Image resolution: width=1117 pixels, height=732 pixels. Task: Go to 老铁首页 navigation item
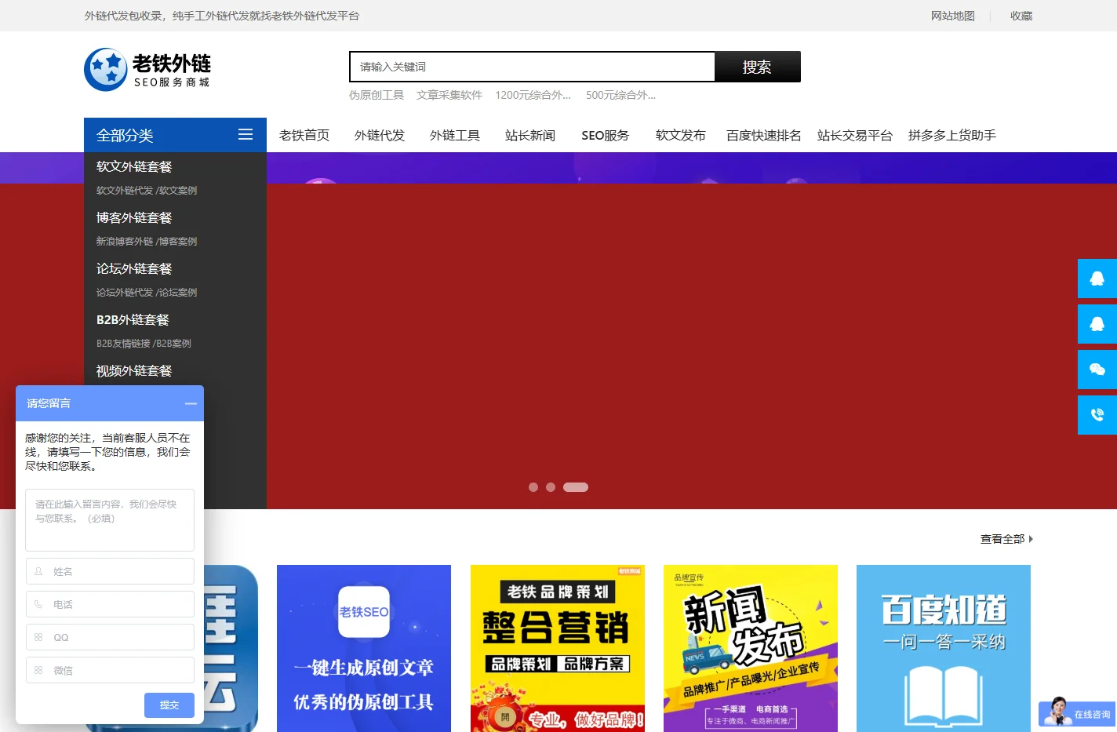coord(304,135)
